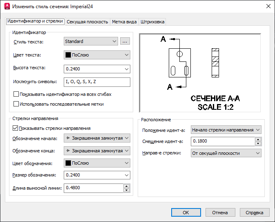Open the Положение идент-а dropdown
Screen dimensions: 275x222
click(226, 130)
